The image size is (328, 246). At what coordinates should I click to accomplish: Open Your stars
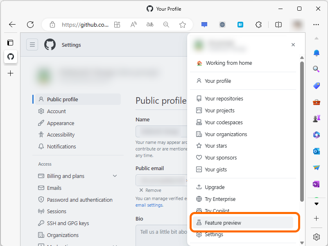243,146
